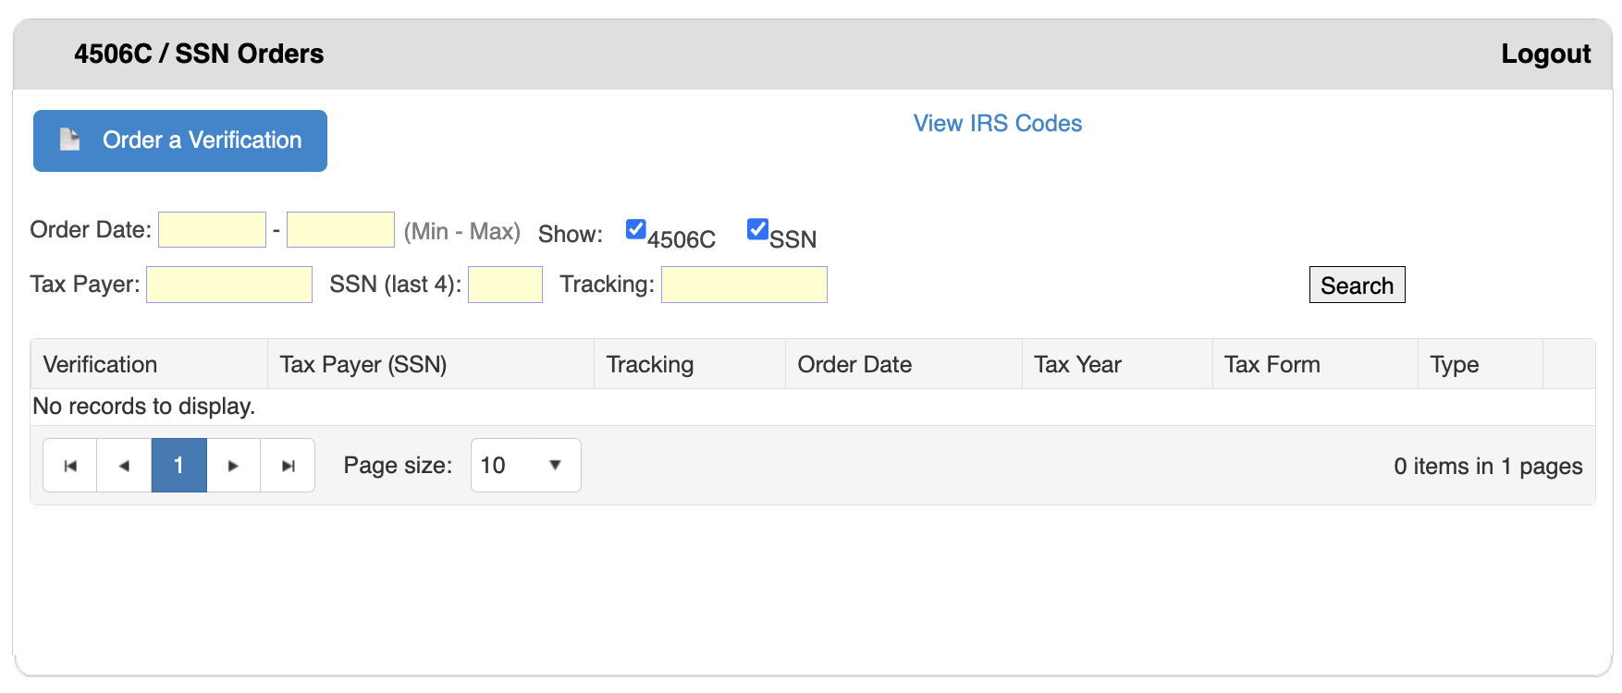Go to previous page of results
The height and width of the screenshot is (693, 1622).
124,466
